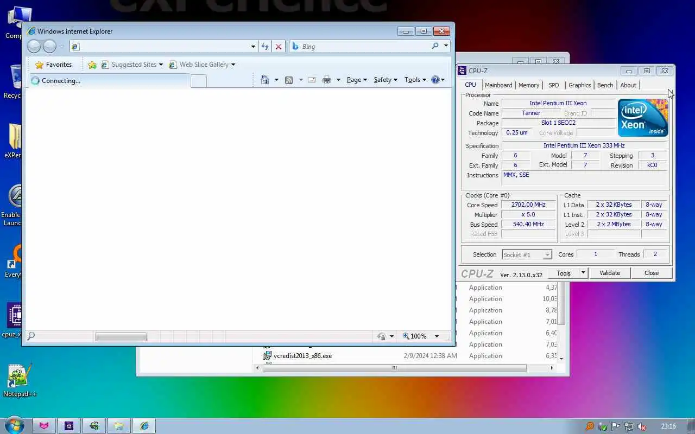Click the Tools button in CPU-Z
The width and height of the screenshot is (695, 434).
click(x=564, y=273)
